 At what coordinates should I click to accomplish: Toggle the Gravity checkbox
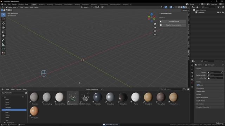pos(198,85)
